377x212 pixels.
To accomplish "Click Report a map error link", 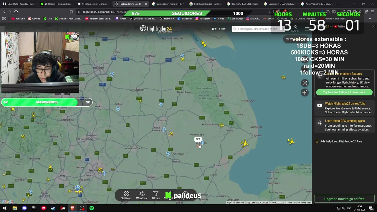I will pyautogui.click(x=302, y=203).
